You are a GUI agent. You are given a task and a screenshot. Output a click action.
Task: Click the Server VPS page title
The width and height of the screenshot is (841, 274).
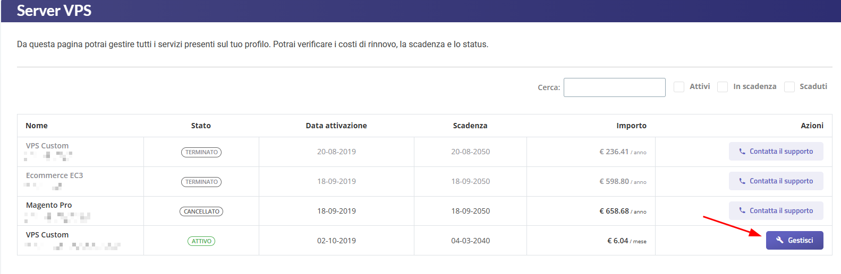[x=54, y=11]
